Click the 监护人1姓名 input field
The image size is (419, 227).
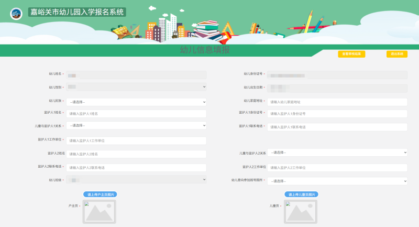pos(136,114)
